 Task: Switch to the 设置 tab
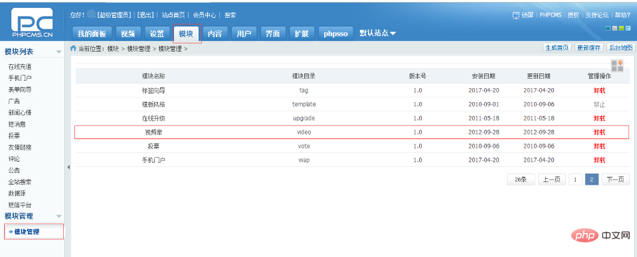pyautogui.click(x=157, y=34)
